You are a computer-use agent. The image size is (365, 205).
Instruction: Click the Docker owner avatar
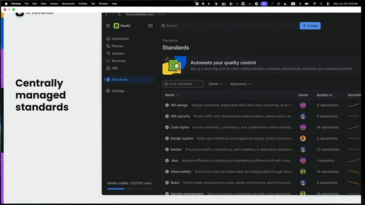tap(303, 149)
